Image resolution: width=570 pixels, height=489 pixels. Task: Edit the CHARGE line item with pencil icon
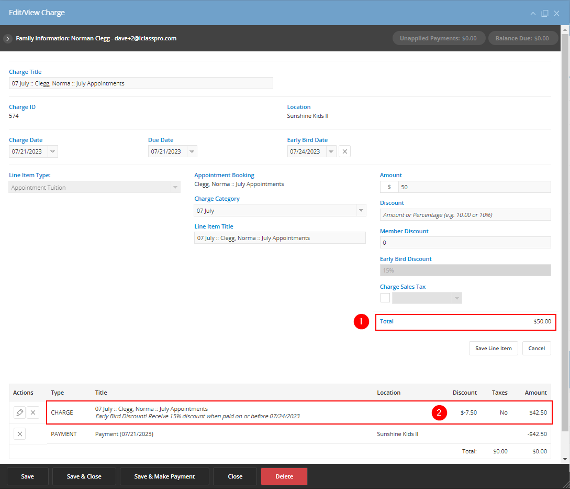click(x=20, y=412)
